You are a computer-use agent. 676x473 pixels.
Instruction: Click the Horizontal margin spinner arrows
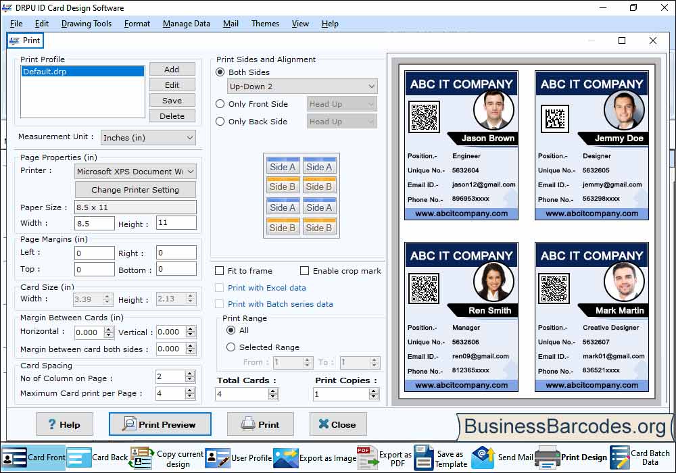[109, 332]
